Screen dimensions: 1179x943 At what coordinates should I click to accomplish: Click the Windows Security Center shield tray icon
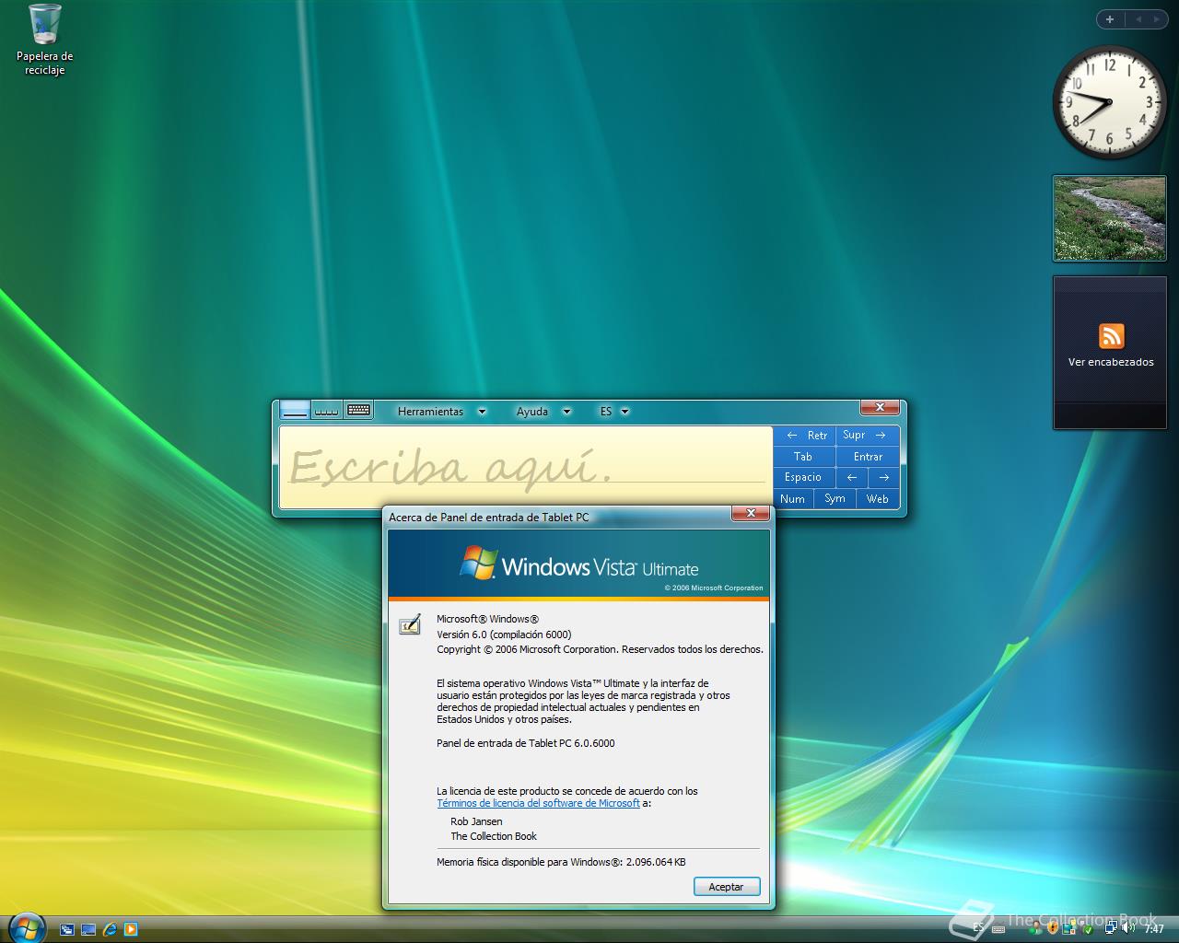coord(1053,928)
